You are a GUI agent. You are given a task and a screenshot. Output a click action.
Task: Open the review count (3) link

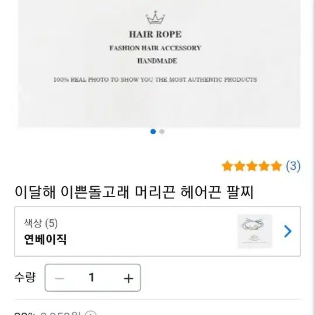click(x=293, y=166)
